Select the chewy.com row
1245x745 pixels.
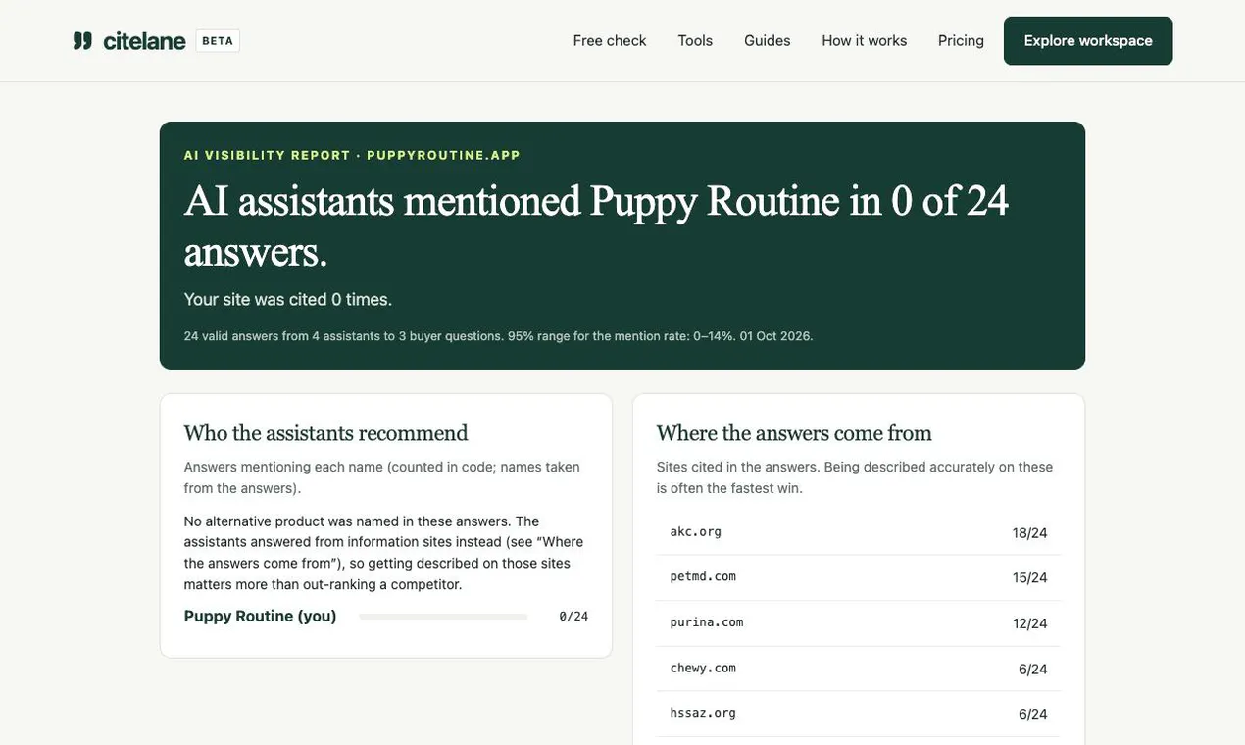tap(859, 669)
